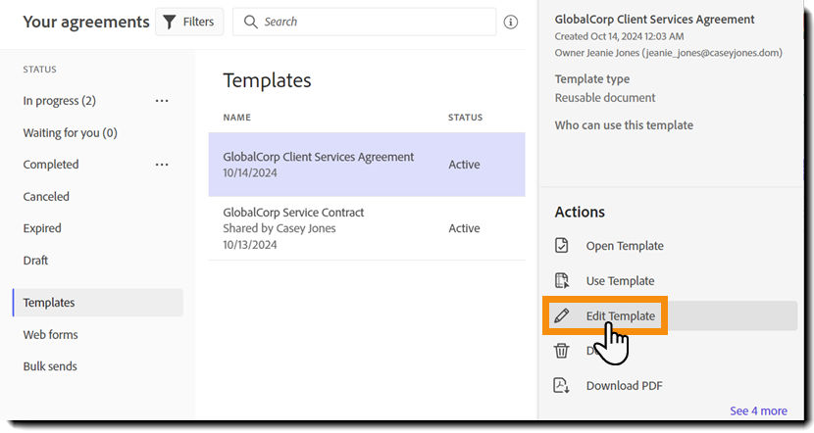
Task: Open the ellipsis menu beside Completed
Action: (162, 165)
